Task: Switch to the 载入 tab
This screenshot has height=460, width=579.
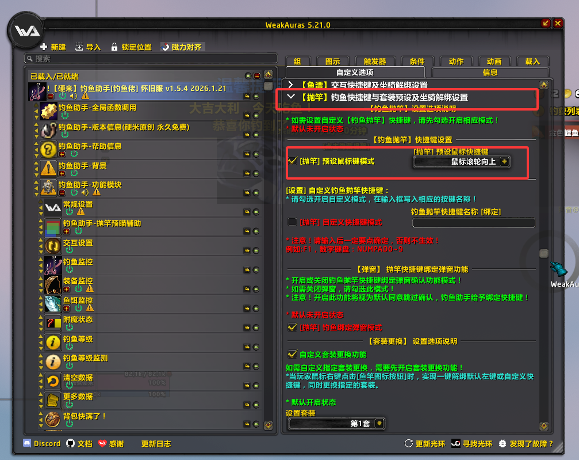Action: tap(532, 62)
